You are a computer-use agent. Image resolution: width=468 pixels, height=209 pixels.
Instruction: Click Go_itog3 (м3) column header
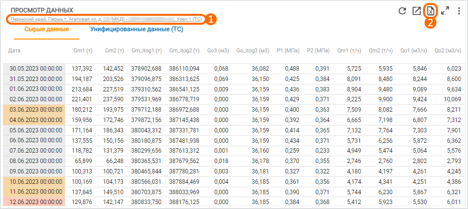(253, 51)
